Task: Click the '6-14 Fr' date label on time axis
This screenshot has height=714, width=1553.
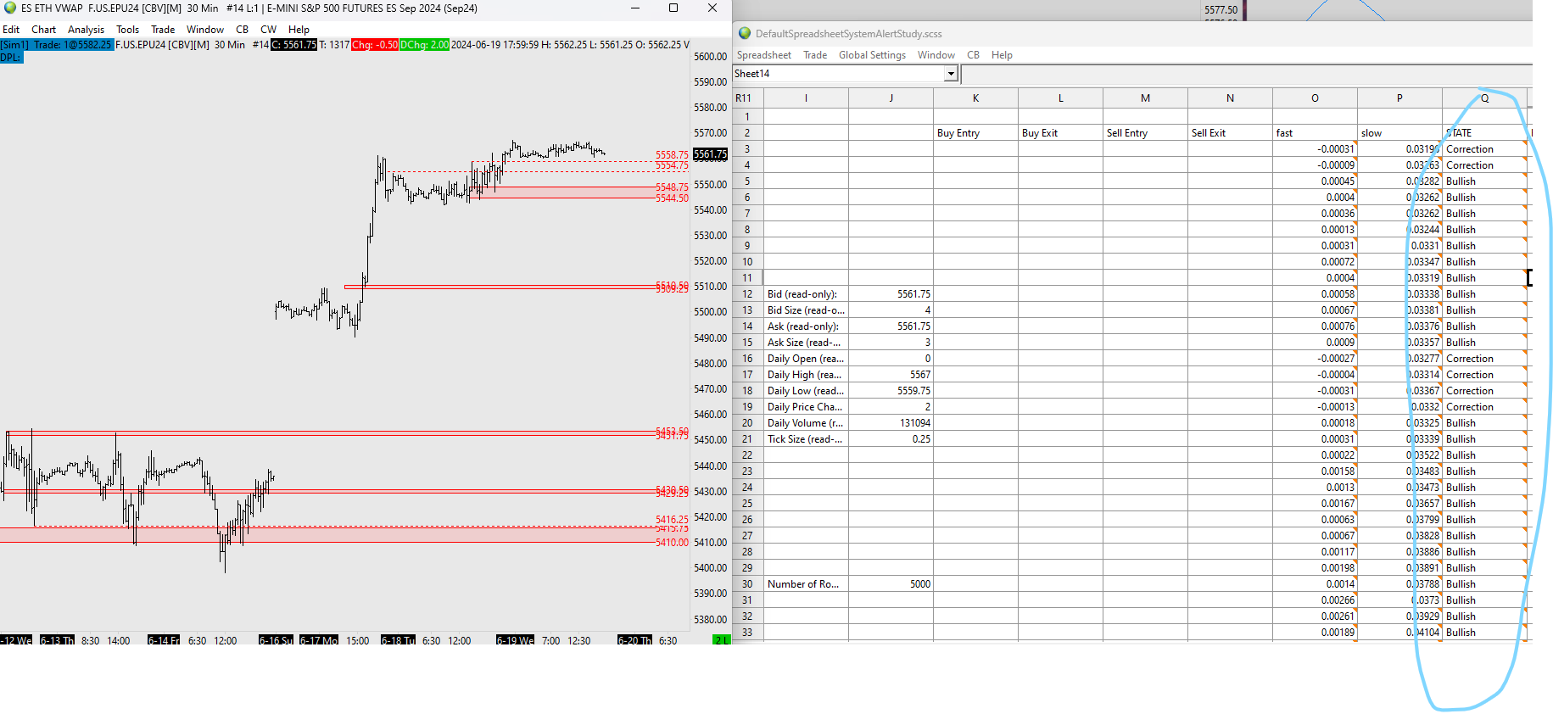Action: click(164, 640)
